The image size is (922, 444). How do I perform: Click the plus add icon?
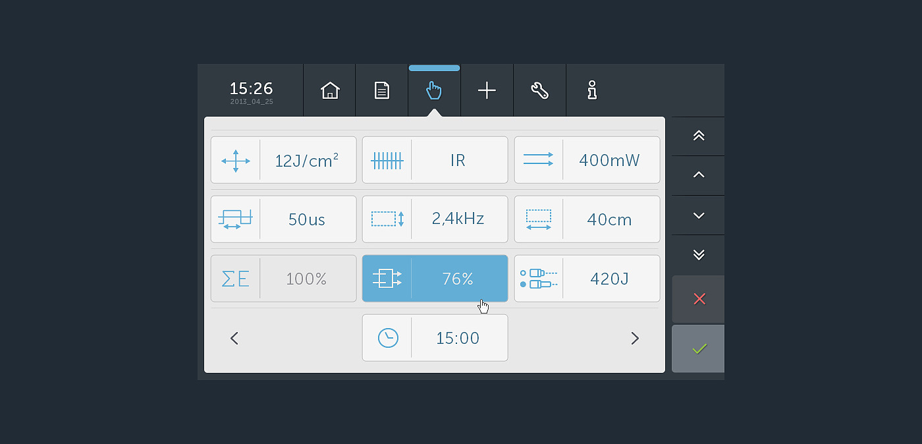[x=487, y=90]
